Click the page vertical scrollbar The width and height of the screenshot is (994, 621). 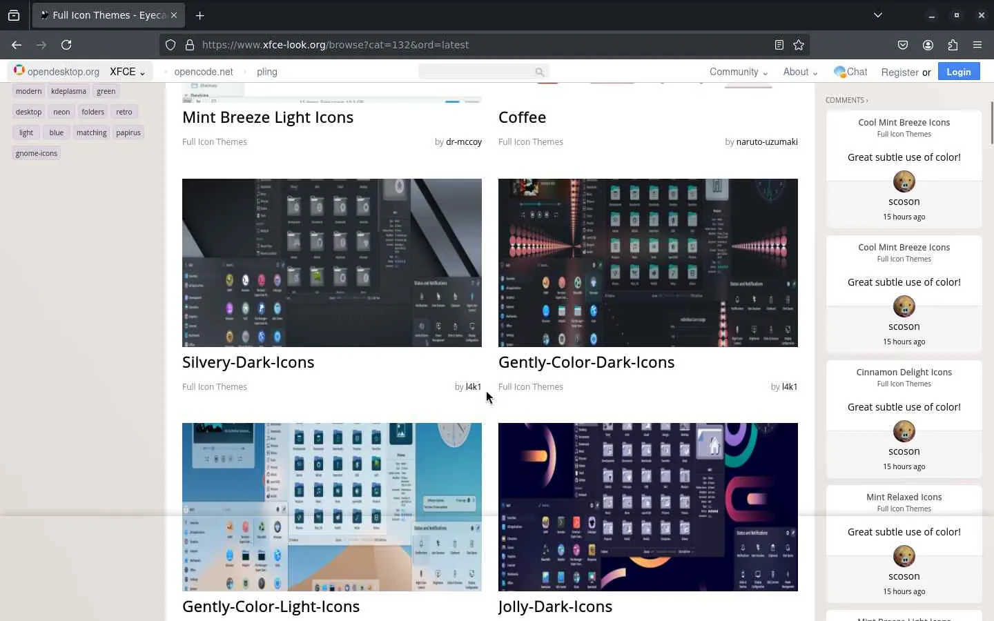coord(991,123)
